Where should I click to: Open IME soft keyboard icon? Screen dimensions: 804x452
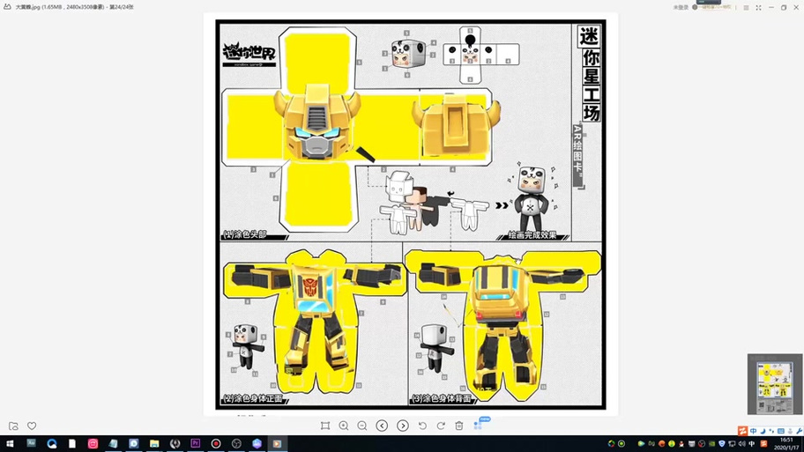(x=780, y=431)
